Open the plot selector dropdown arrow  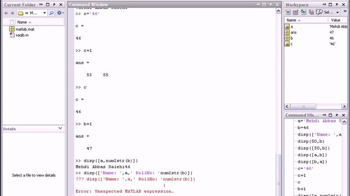tap(337, 13)
